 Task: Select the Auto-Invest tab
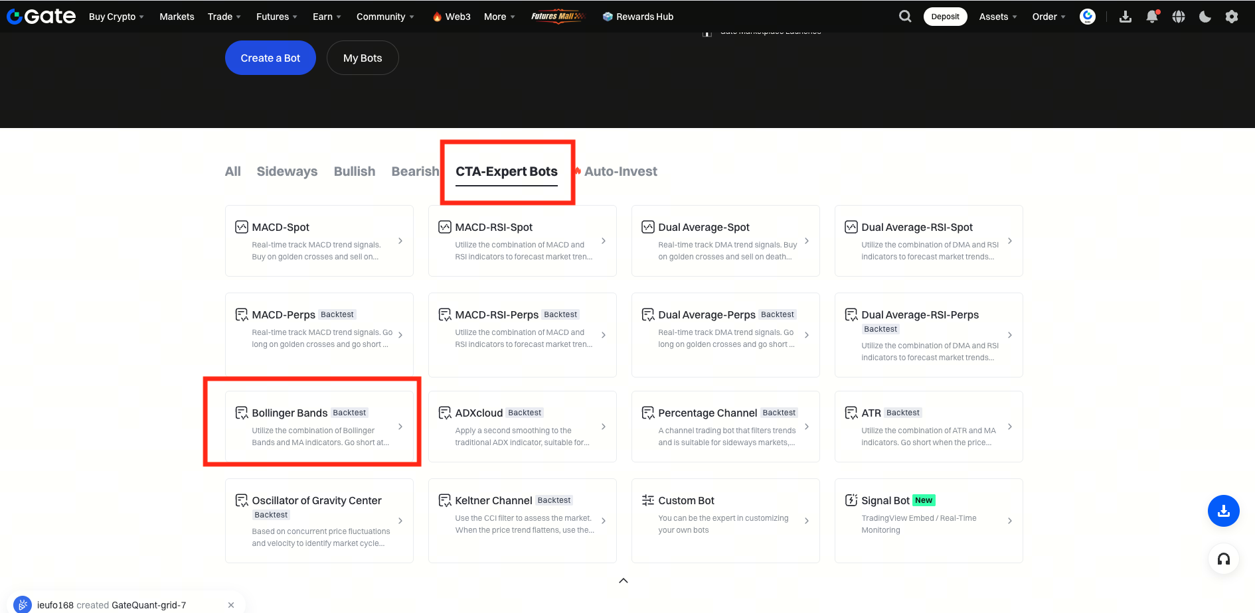pyautogui.click(x=620, y=171)
